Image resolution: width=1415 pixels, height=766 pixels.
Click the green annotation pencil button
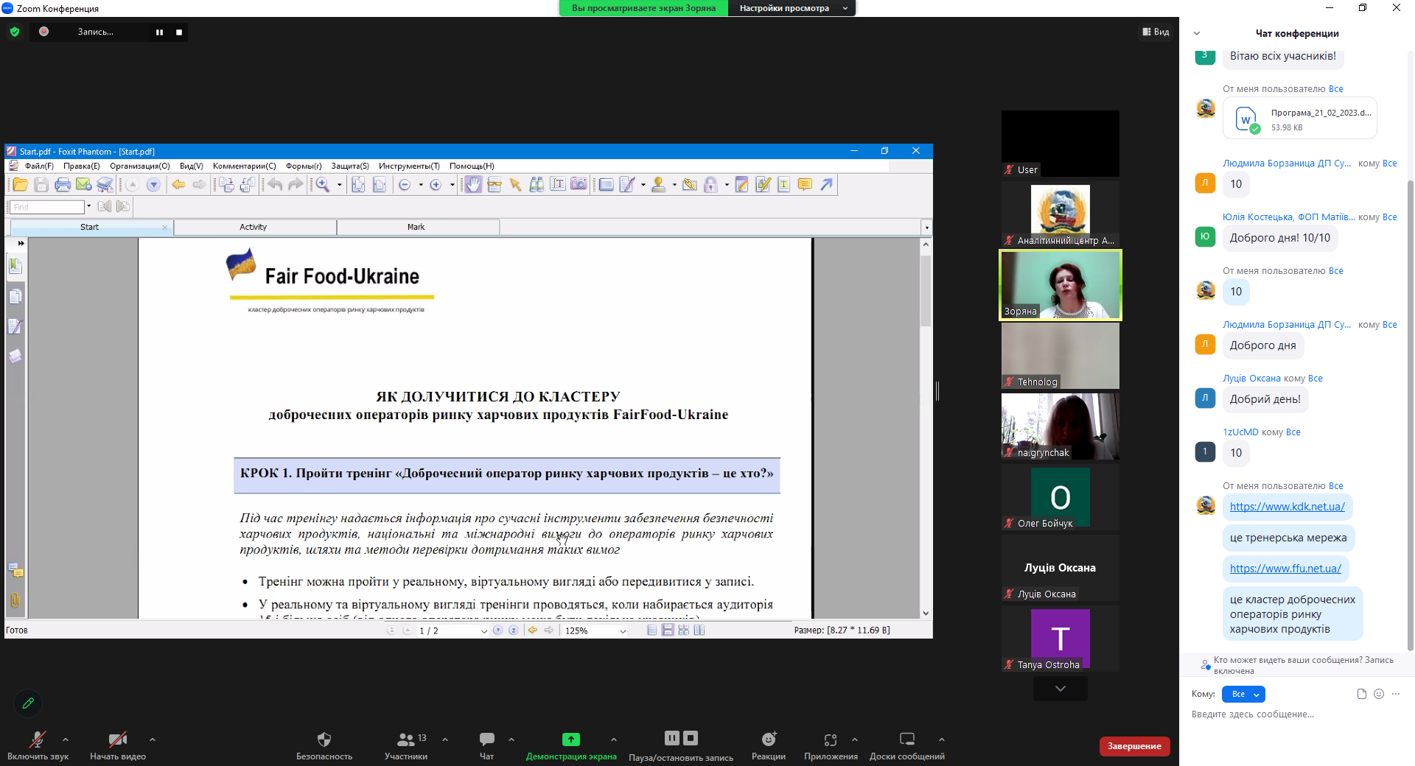tap(28, 703)
